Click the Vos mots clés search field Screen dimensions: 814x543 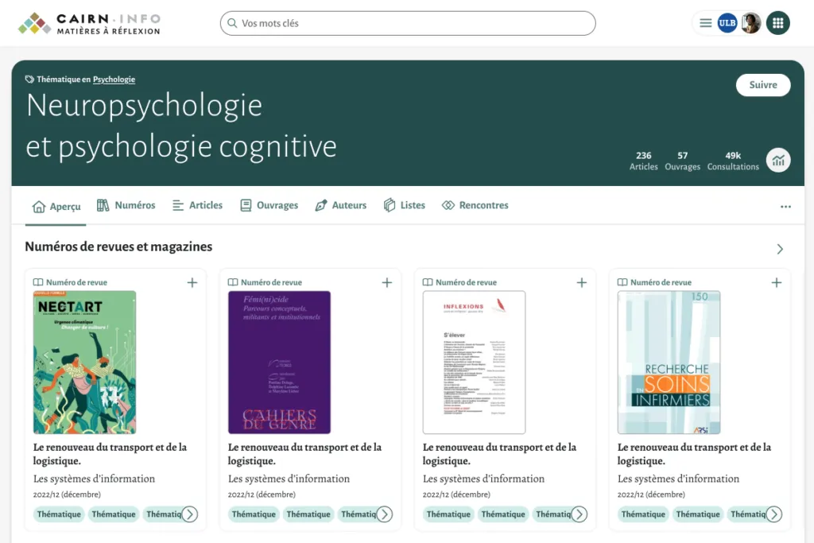click(x=407, y=23)
